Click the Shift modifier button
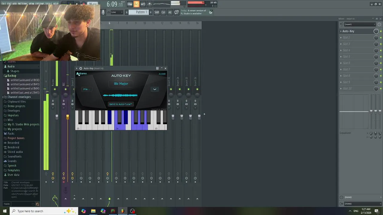The image size is (383, 215). (157, 12)
